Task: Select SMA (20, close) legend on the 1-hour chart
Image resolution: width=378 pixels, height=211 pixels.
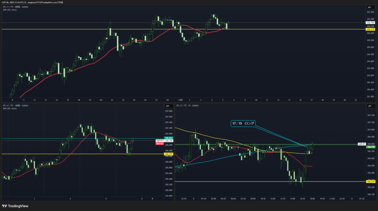Action: [10, 109]
